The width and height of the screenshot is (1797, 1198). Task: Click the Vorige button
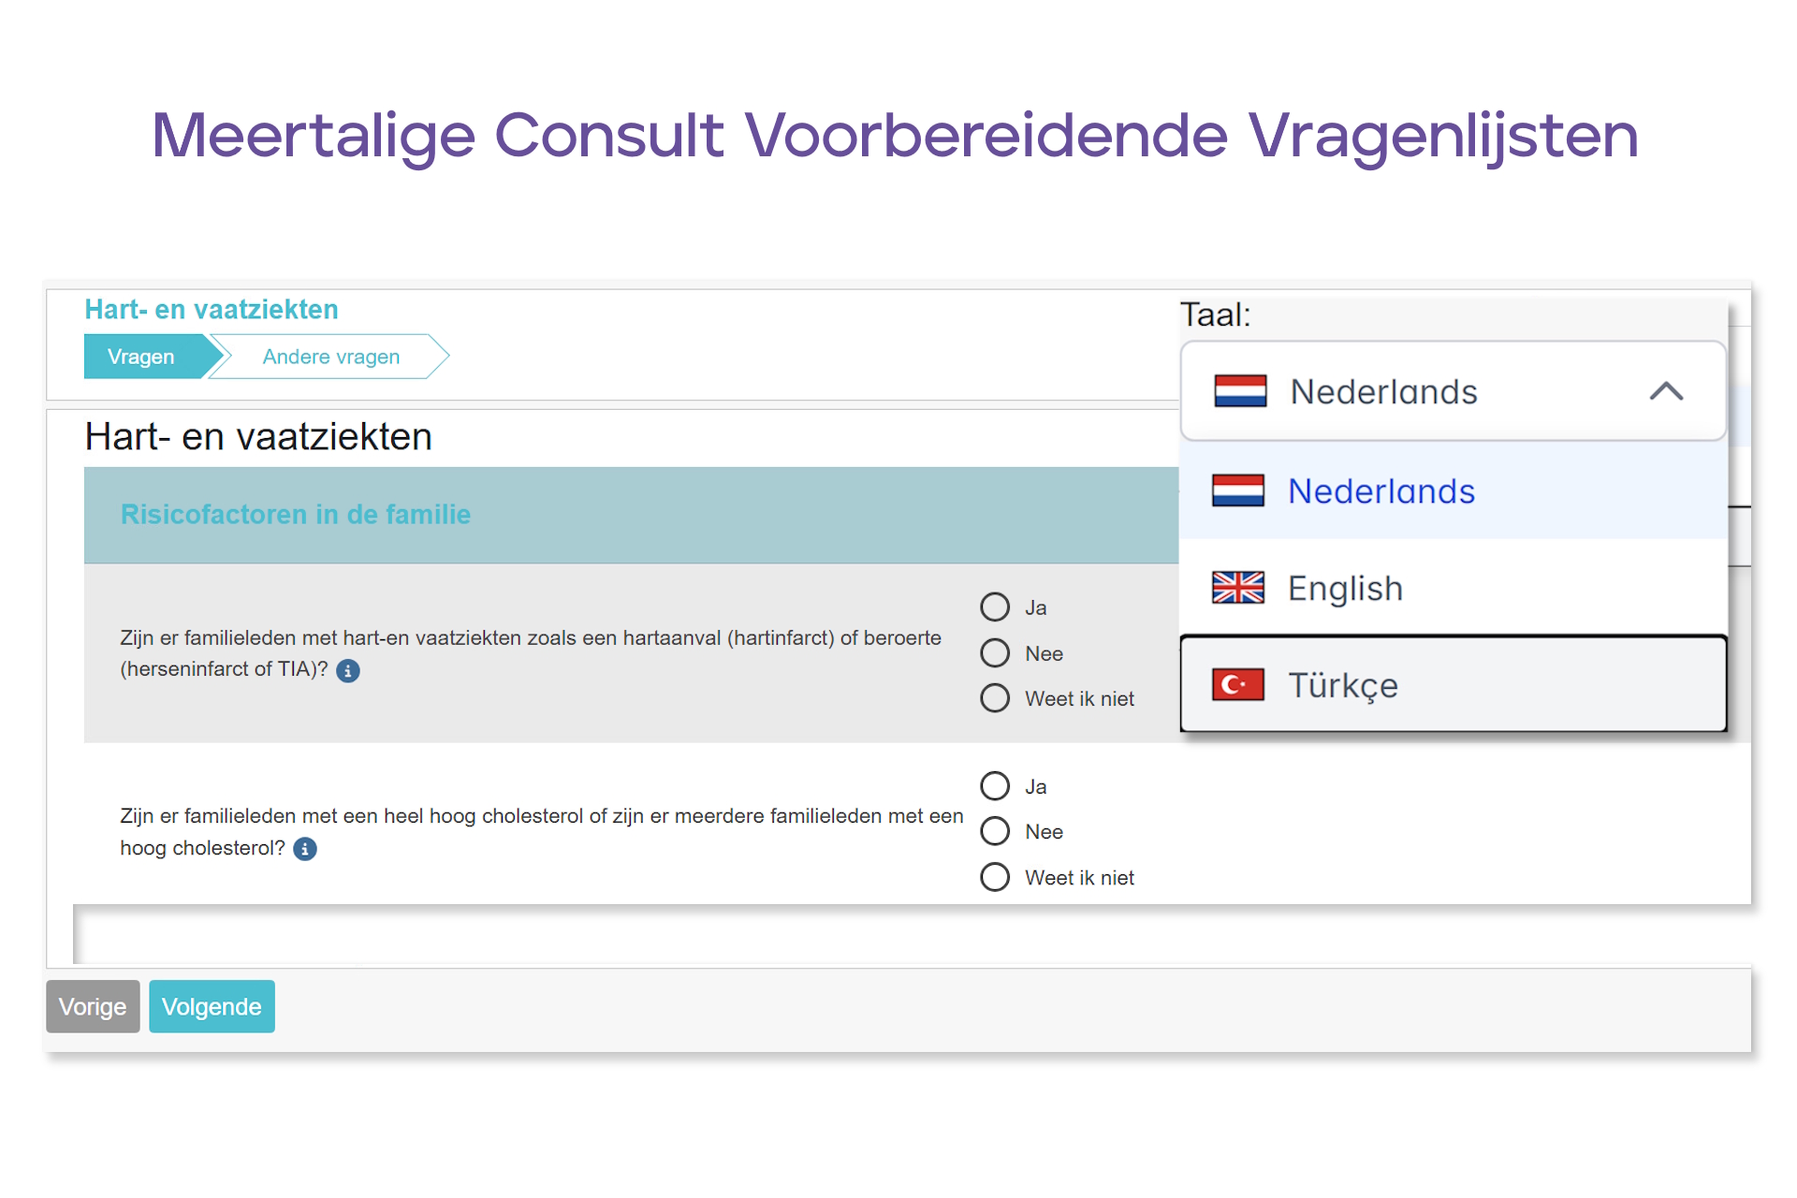93,1006
